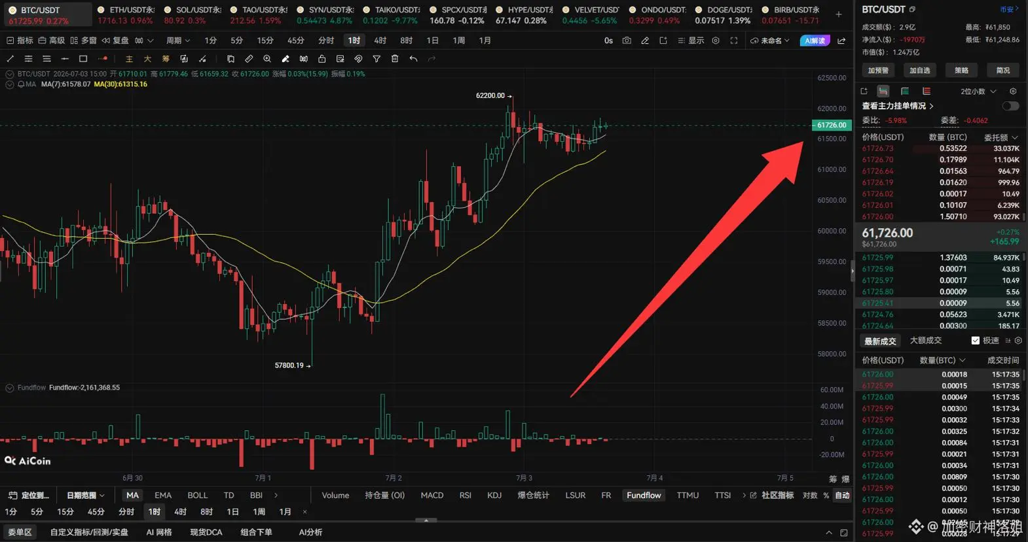Collapse the MA indicator legend row

(x=9, y=84)
